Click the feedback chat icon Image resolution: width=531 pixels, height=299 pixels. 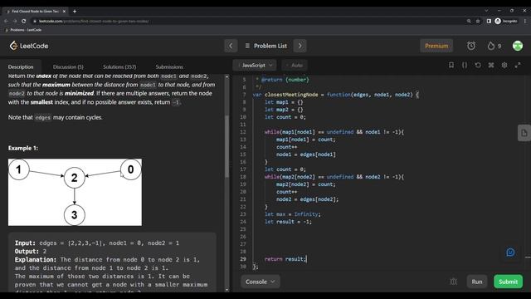510,252
